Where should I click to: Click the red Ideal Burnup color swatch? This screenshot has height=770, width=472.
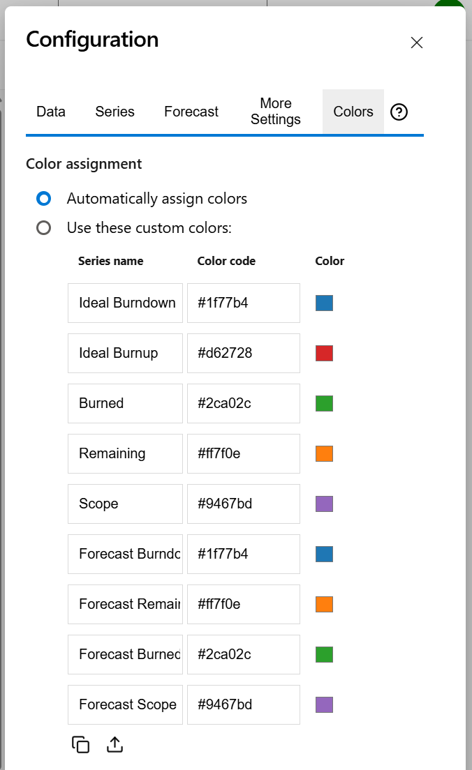point(323,353)
